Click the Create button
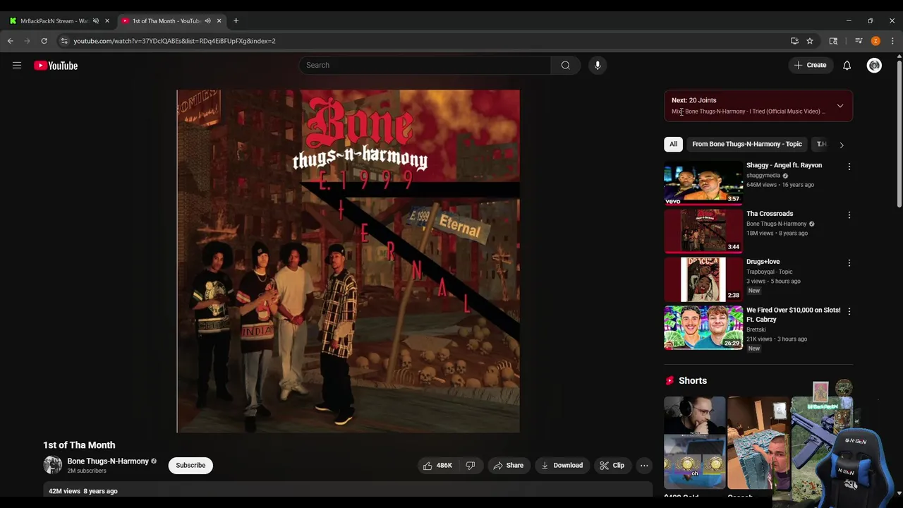The height and width of the screenshot is (508, 903). coord(809,66)
